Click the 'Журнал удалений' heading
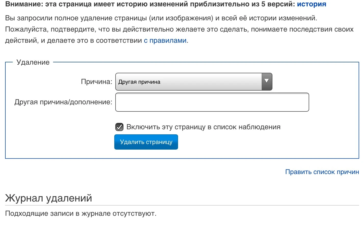This screenshot has width=364, height=230. click(48, 198)
